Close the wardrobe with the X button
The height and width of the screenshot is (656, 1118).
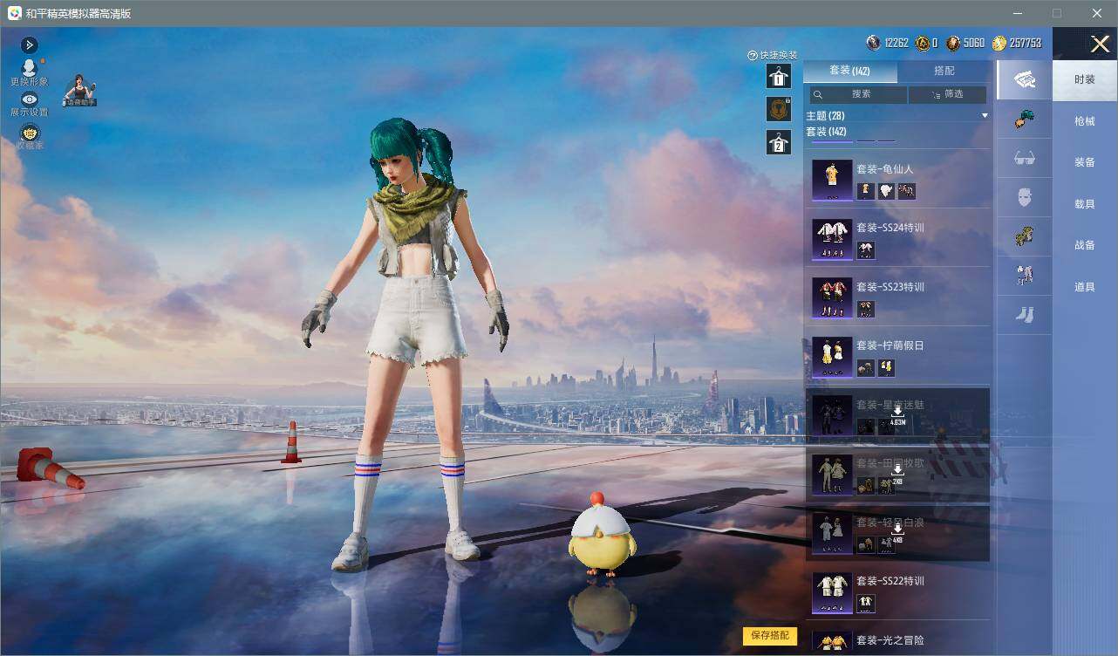click(x=1100, y=44)
